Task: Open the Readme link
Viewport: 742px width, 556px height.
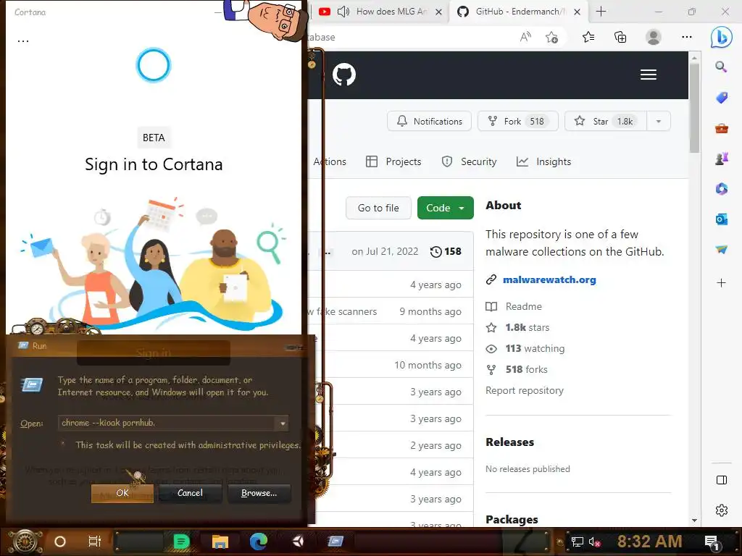Action: (x=523, y=306)
